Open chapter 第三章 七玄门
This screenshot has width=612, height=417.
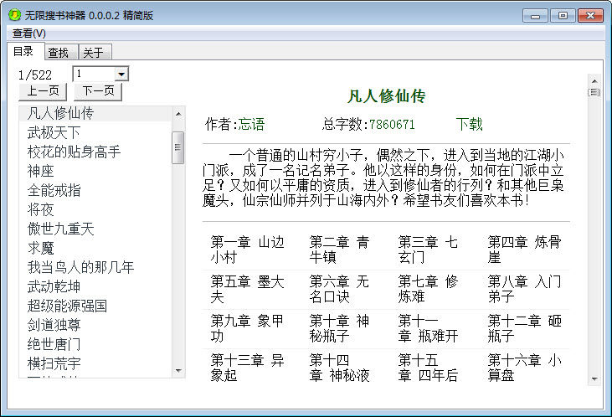[428, 250]
